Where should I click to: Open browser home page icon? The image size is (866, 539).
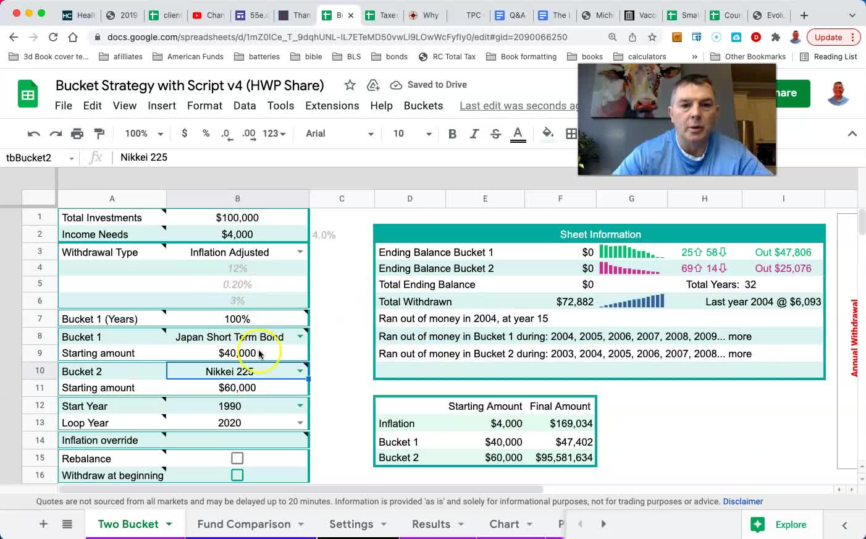tap(73, 37)
